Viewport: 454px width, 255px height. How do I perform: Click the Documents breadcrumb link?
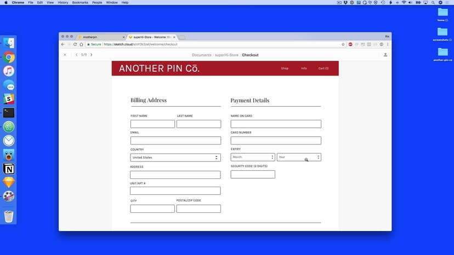[x=201, y=55]
